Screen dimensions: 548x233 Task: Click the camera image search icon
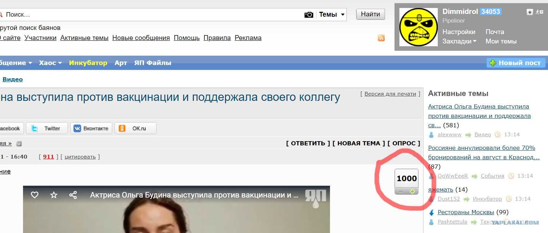coord(309,15)
